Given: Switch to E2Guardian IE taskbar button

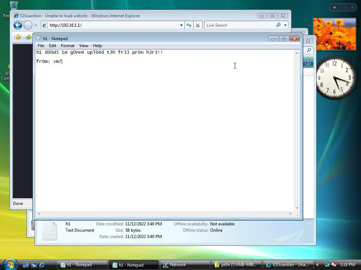Looking at the screenshot, I should 288,265.
